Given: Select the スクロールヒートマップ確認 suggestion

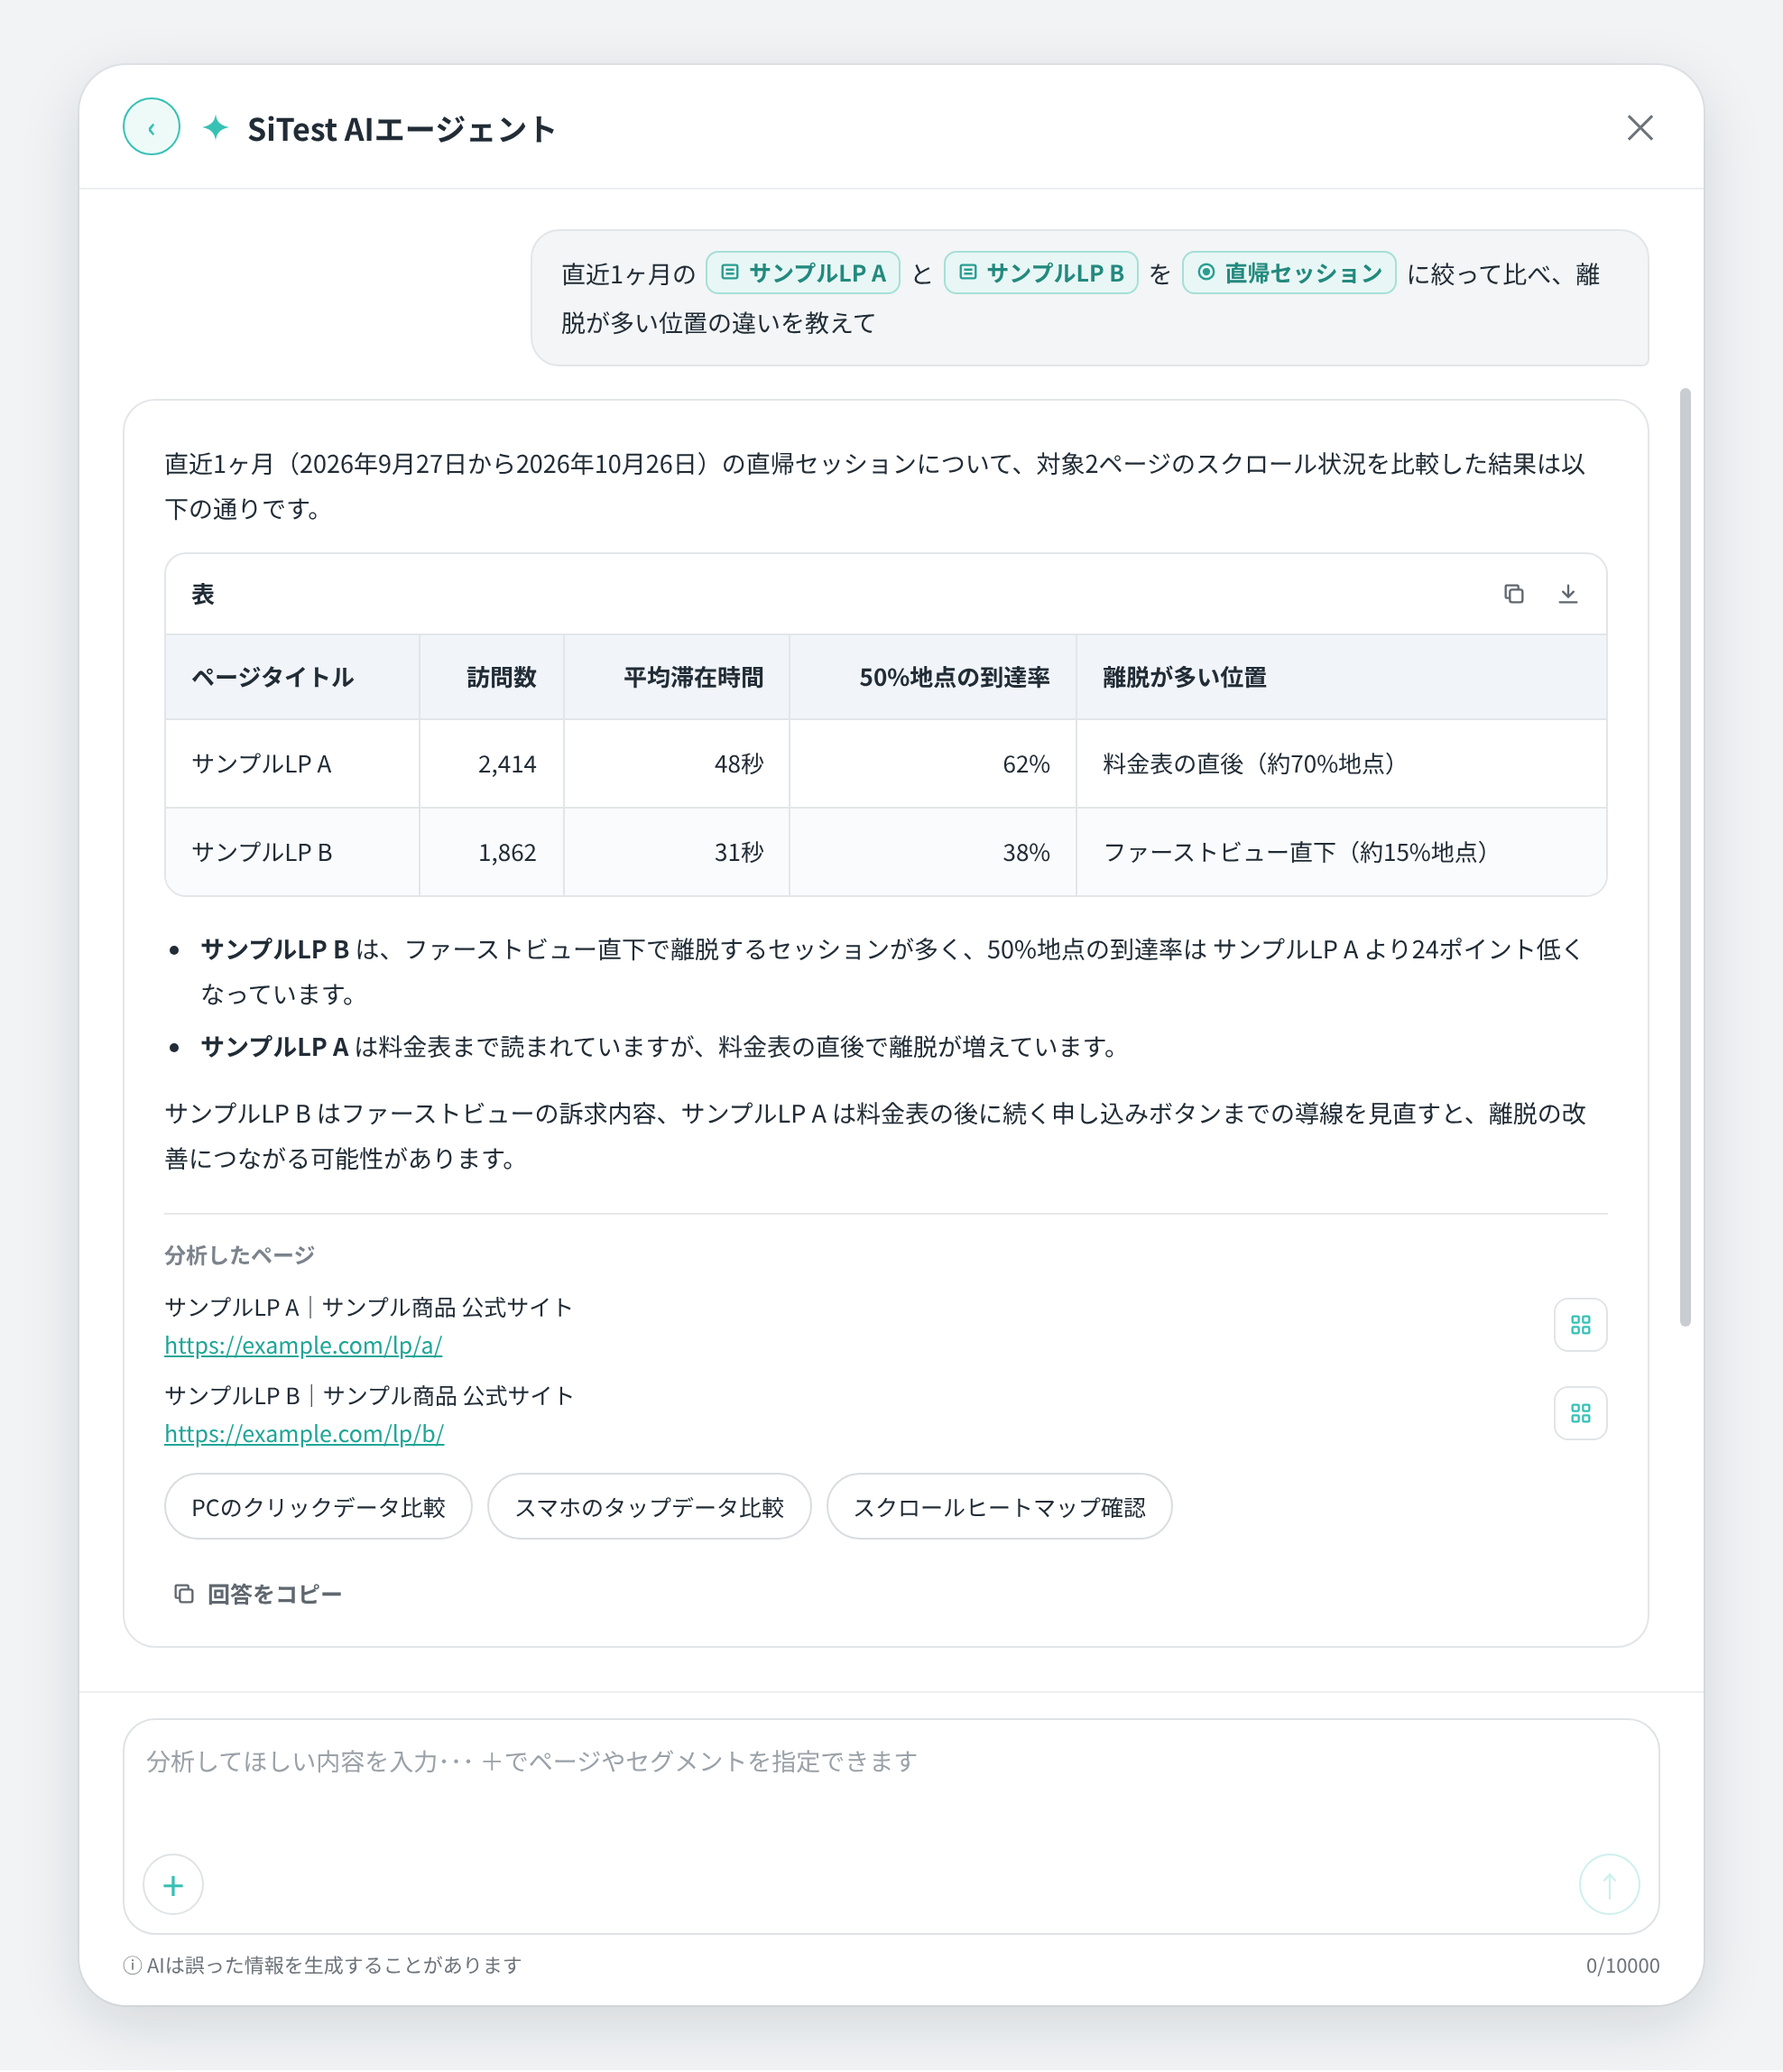Looking at the screenshot, I should (999, 1507).
